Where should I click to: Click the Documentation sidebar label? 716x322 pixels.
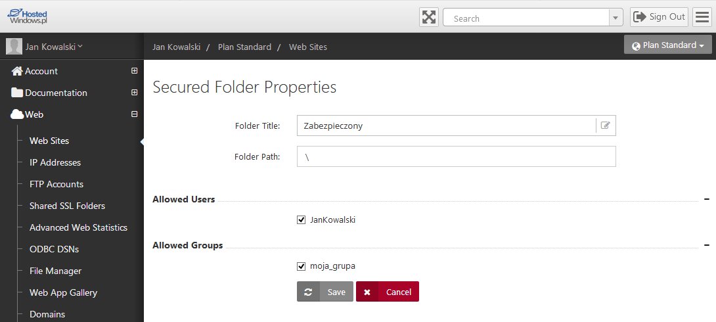(56, 93)
